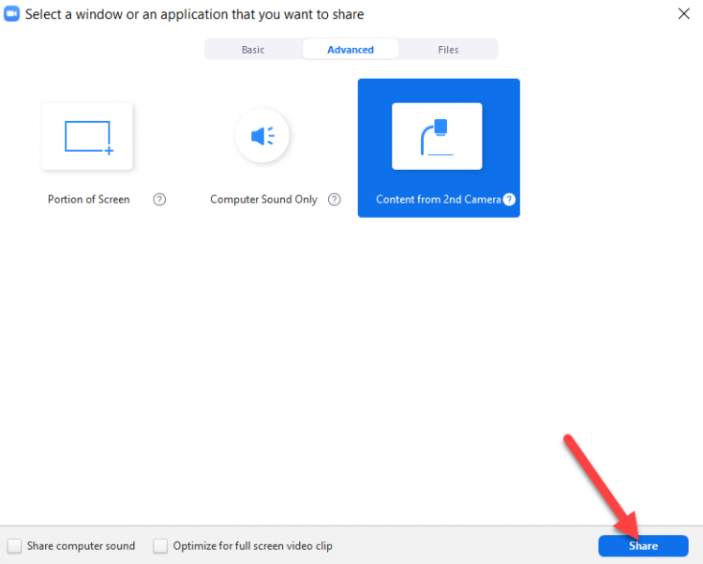Open help for Content from 2nd Camera
Image resolution: width=703 pixels, height=564 pixels.
[x=509, y=199]
